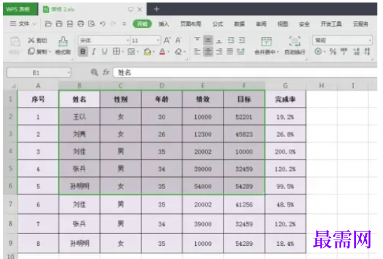This screenshot has width=383, height=259.
Task: Open the Font color dropdown arrow
Action: pos(168,52)
